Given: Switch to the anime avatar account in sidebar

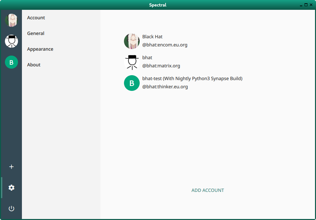Looking at the screenshot, I should tap(11, 20).
